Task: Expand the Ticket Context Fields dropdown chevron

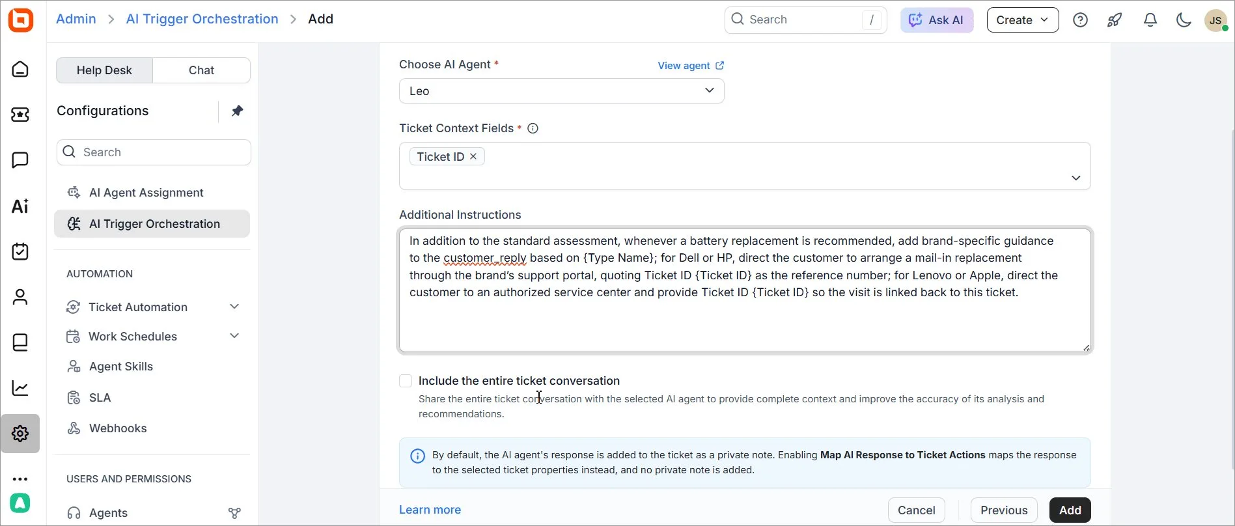Action: pyautogui.click(x=1075, y=178)
